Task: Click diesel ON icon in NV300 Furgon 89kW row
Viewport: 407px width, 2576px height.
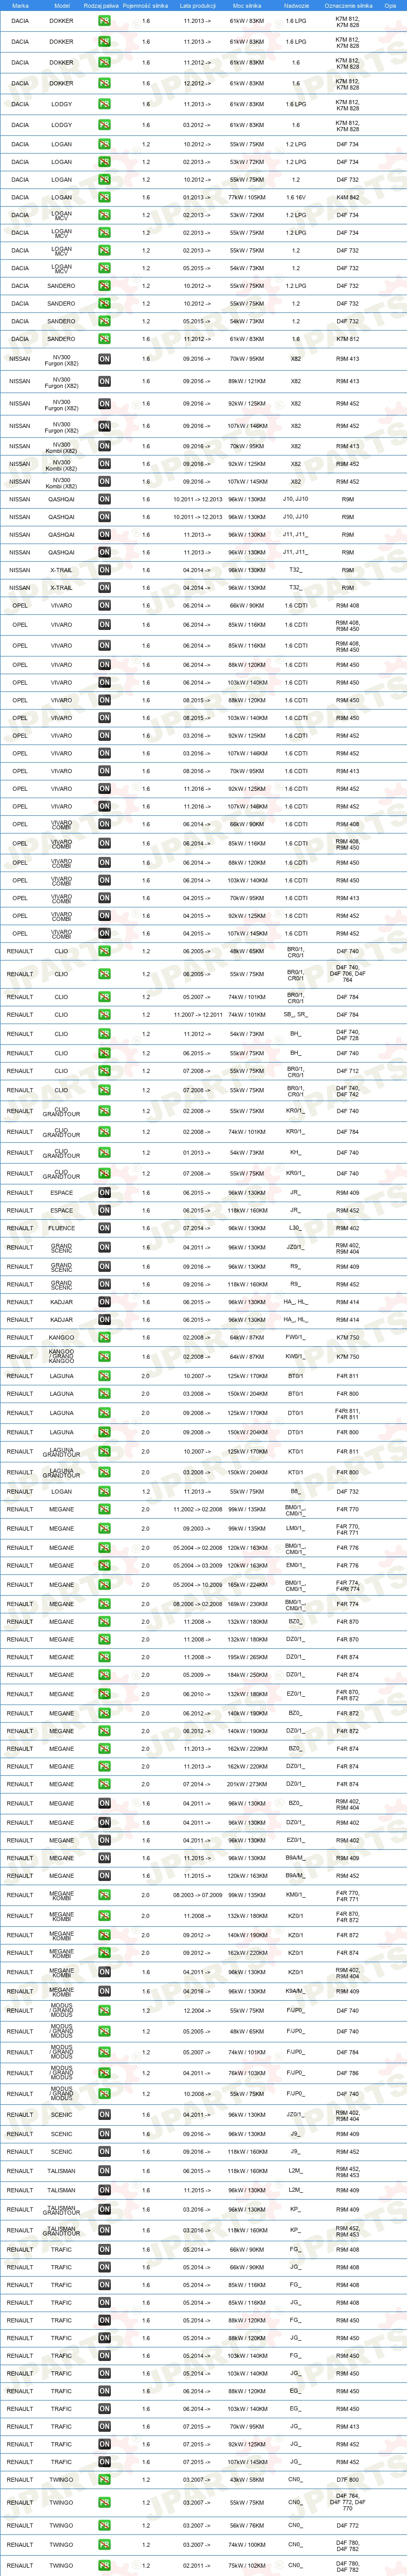Action: (x=104, y=381)
